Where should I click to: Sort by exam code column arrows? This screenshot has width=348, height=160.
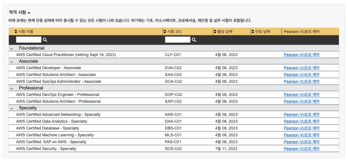click(165, 32)
